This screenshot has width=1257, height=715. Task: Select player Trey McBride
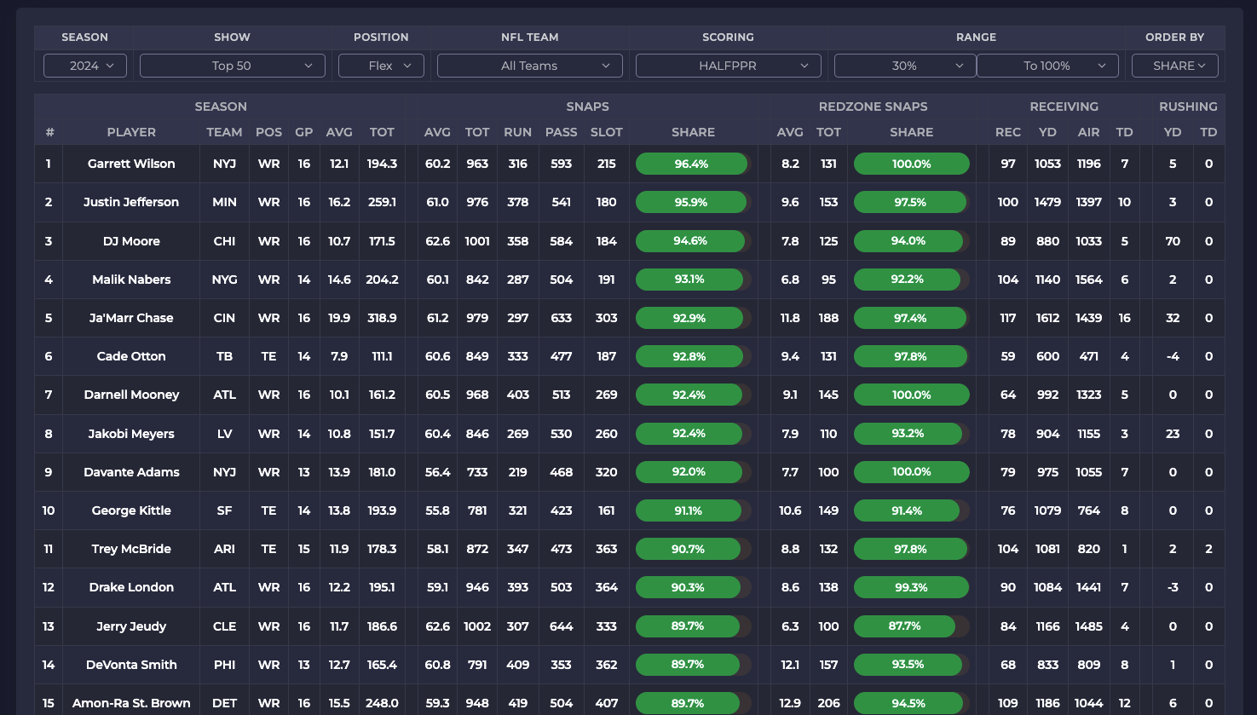point(131,549)
